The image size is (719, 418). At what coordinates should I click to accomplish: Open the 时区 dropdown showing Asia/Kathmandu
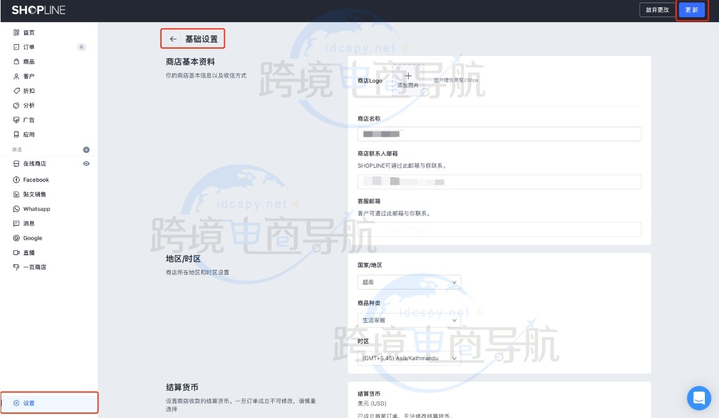point(409,358)
